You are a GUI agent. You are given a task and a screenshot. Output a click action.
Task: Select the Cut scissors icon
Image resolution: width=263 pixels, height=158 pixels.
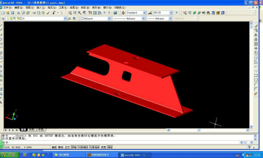34,13
